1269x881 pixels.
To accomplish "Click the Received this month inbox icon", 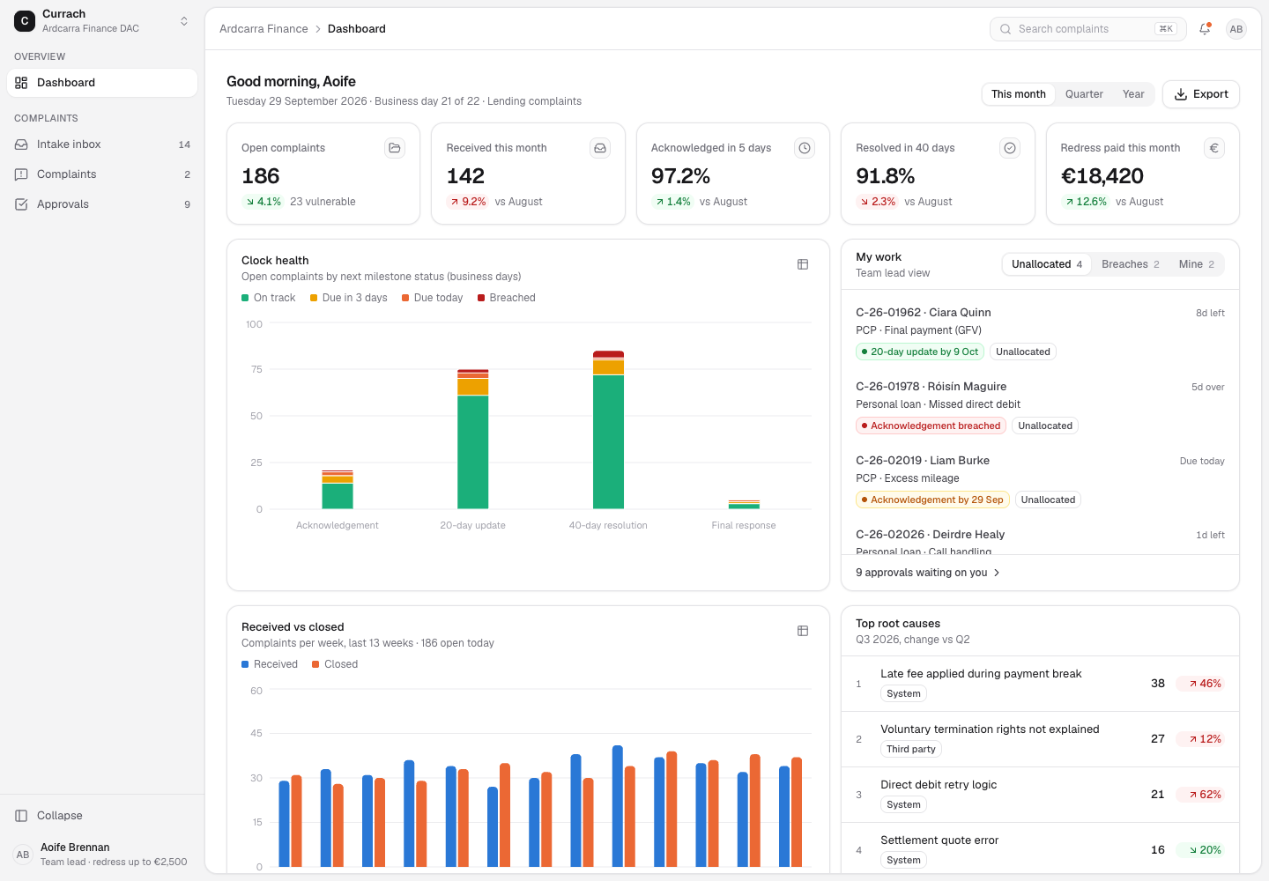I will [x=600, y=148].
